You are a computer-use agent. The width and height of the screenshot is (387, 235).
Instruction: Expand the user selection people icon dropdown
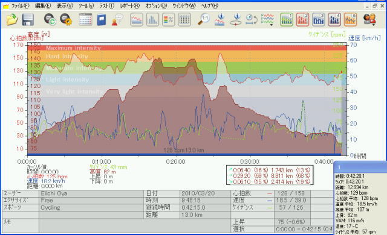click(x=369, y=19)
